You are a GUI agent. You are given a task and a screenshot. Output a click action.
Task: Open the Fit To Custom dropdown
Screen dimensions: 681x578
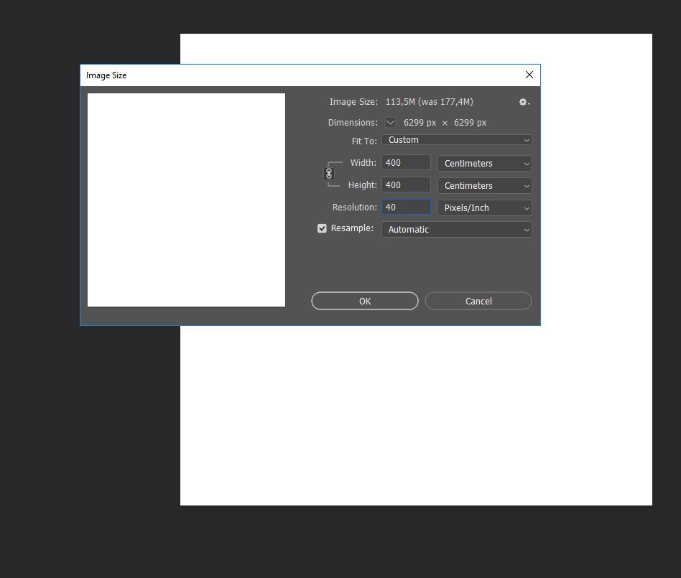click(456, 140)
